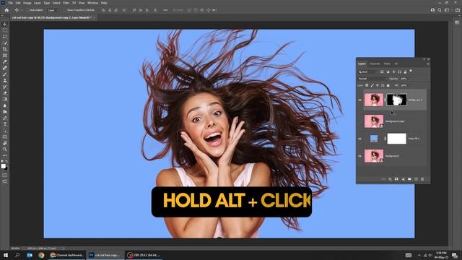Select the Eraser tool
This screenshot has width=462, height=260.
pos(5,93)
